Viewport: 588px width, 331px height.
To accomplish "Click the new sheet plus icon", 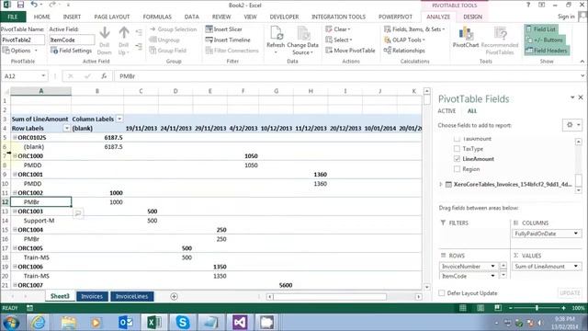I will click(174, 296).
